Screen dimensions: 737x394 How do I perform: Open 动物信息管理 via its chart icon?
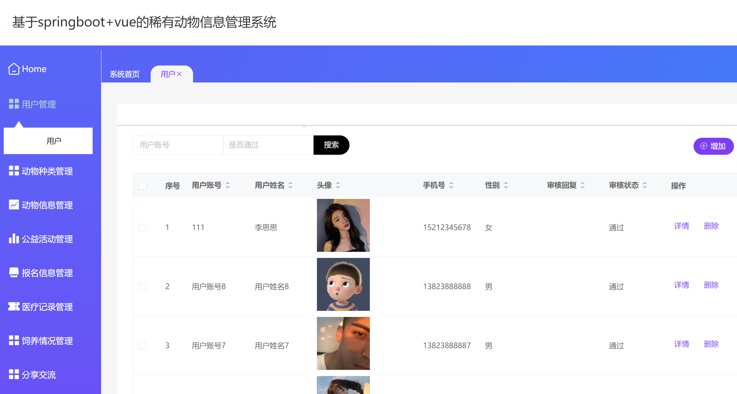tap(14, 205)
